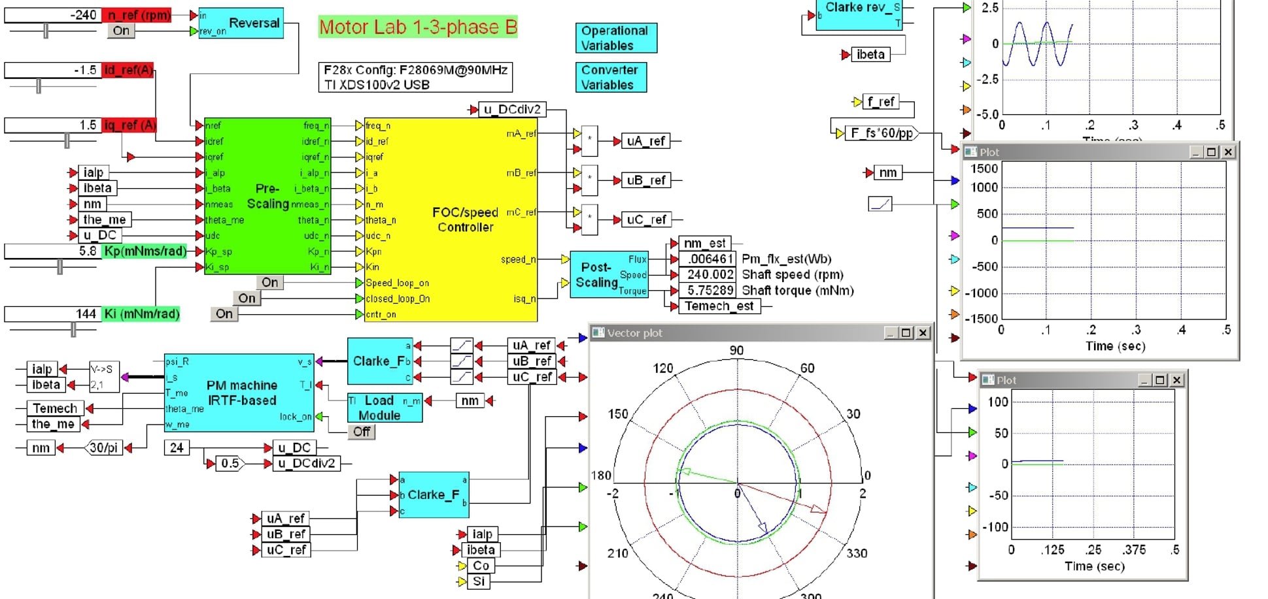Select the limiter block left of uC_ref input

point(462,376)
